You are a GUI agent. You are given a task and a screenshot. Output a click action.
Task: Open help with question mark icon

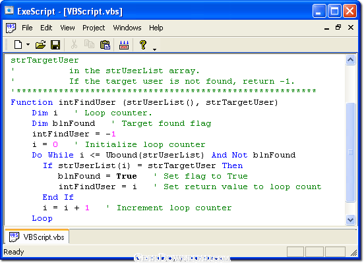(143, 44)
